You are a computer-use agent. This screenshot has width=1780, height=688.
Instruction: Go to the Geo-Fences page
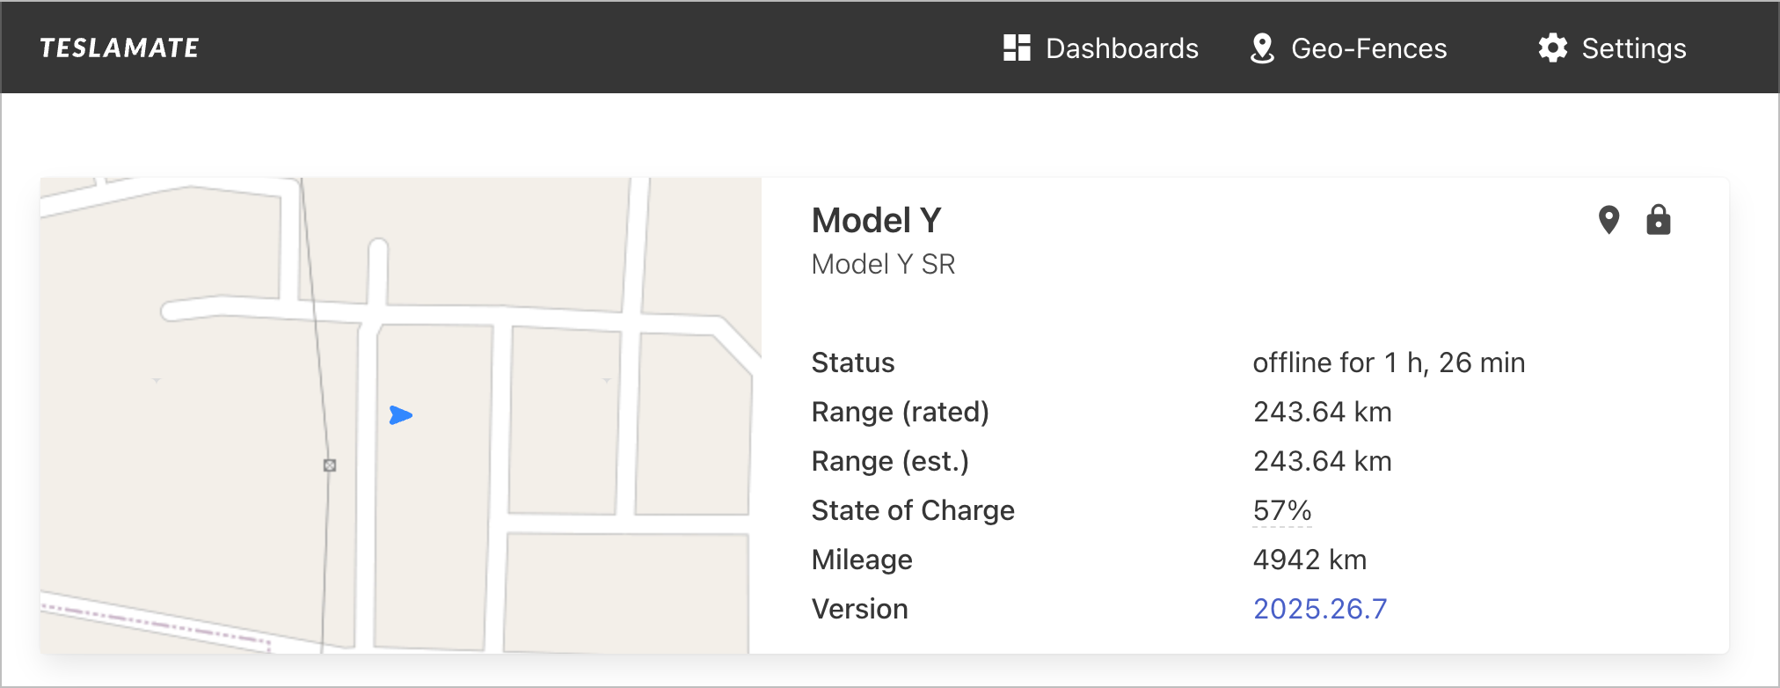click(x=1368, y=48)
